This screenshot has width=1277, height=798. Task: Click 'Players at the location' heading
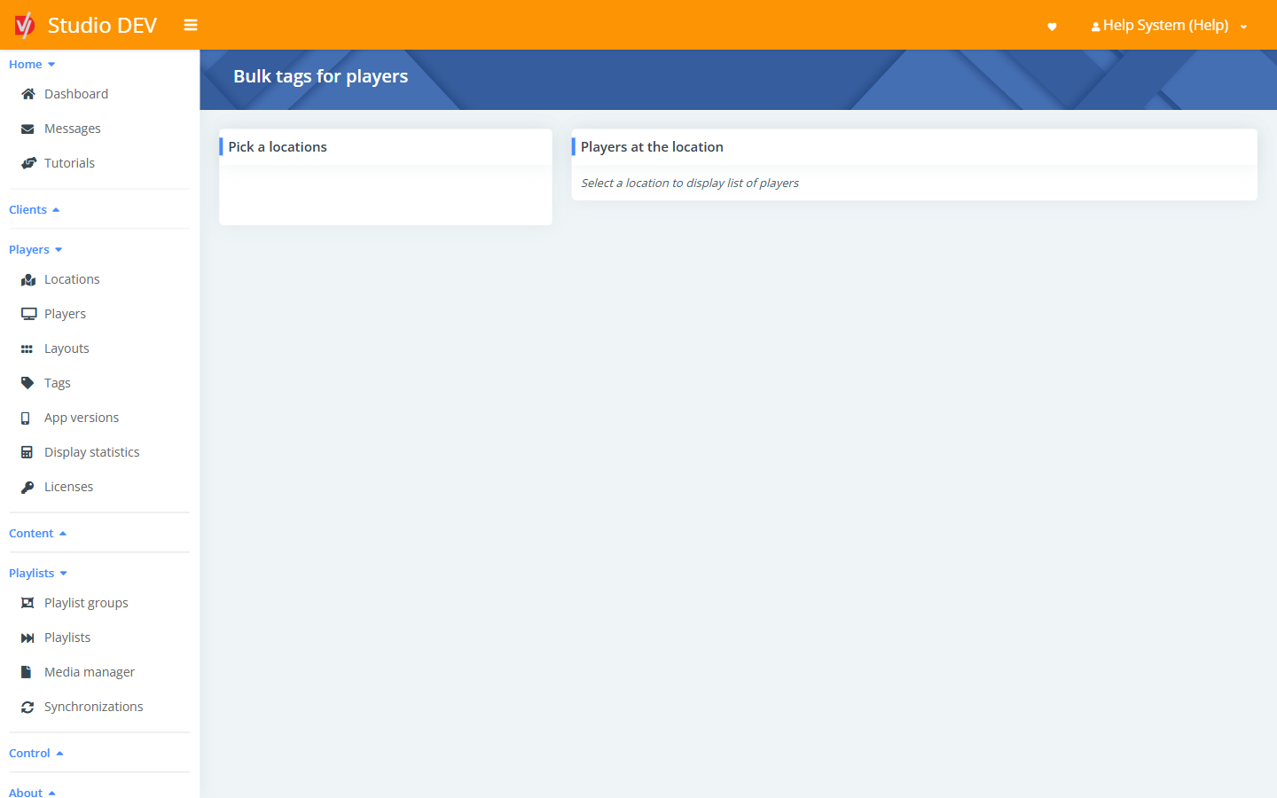click(652, 147)
